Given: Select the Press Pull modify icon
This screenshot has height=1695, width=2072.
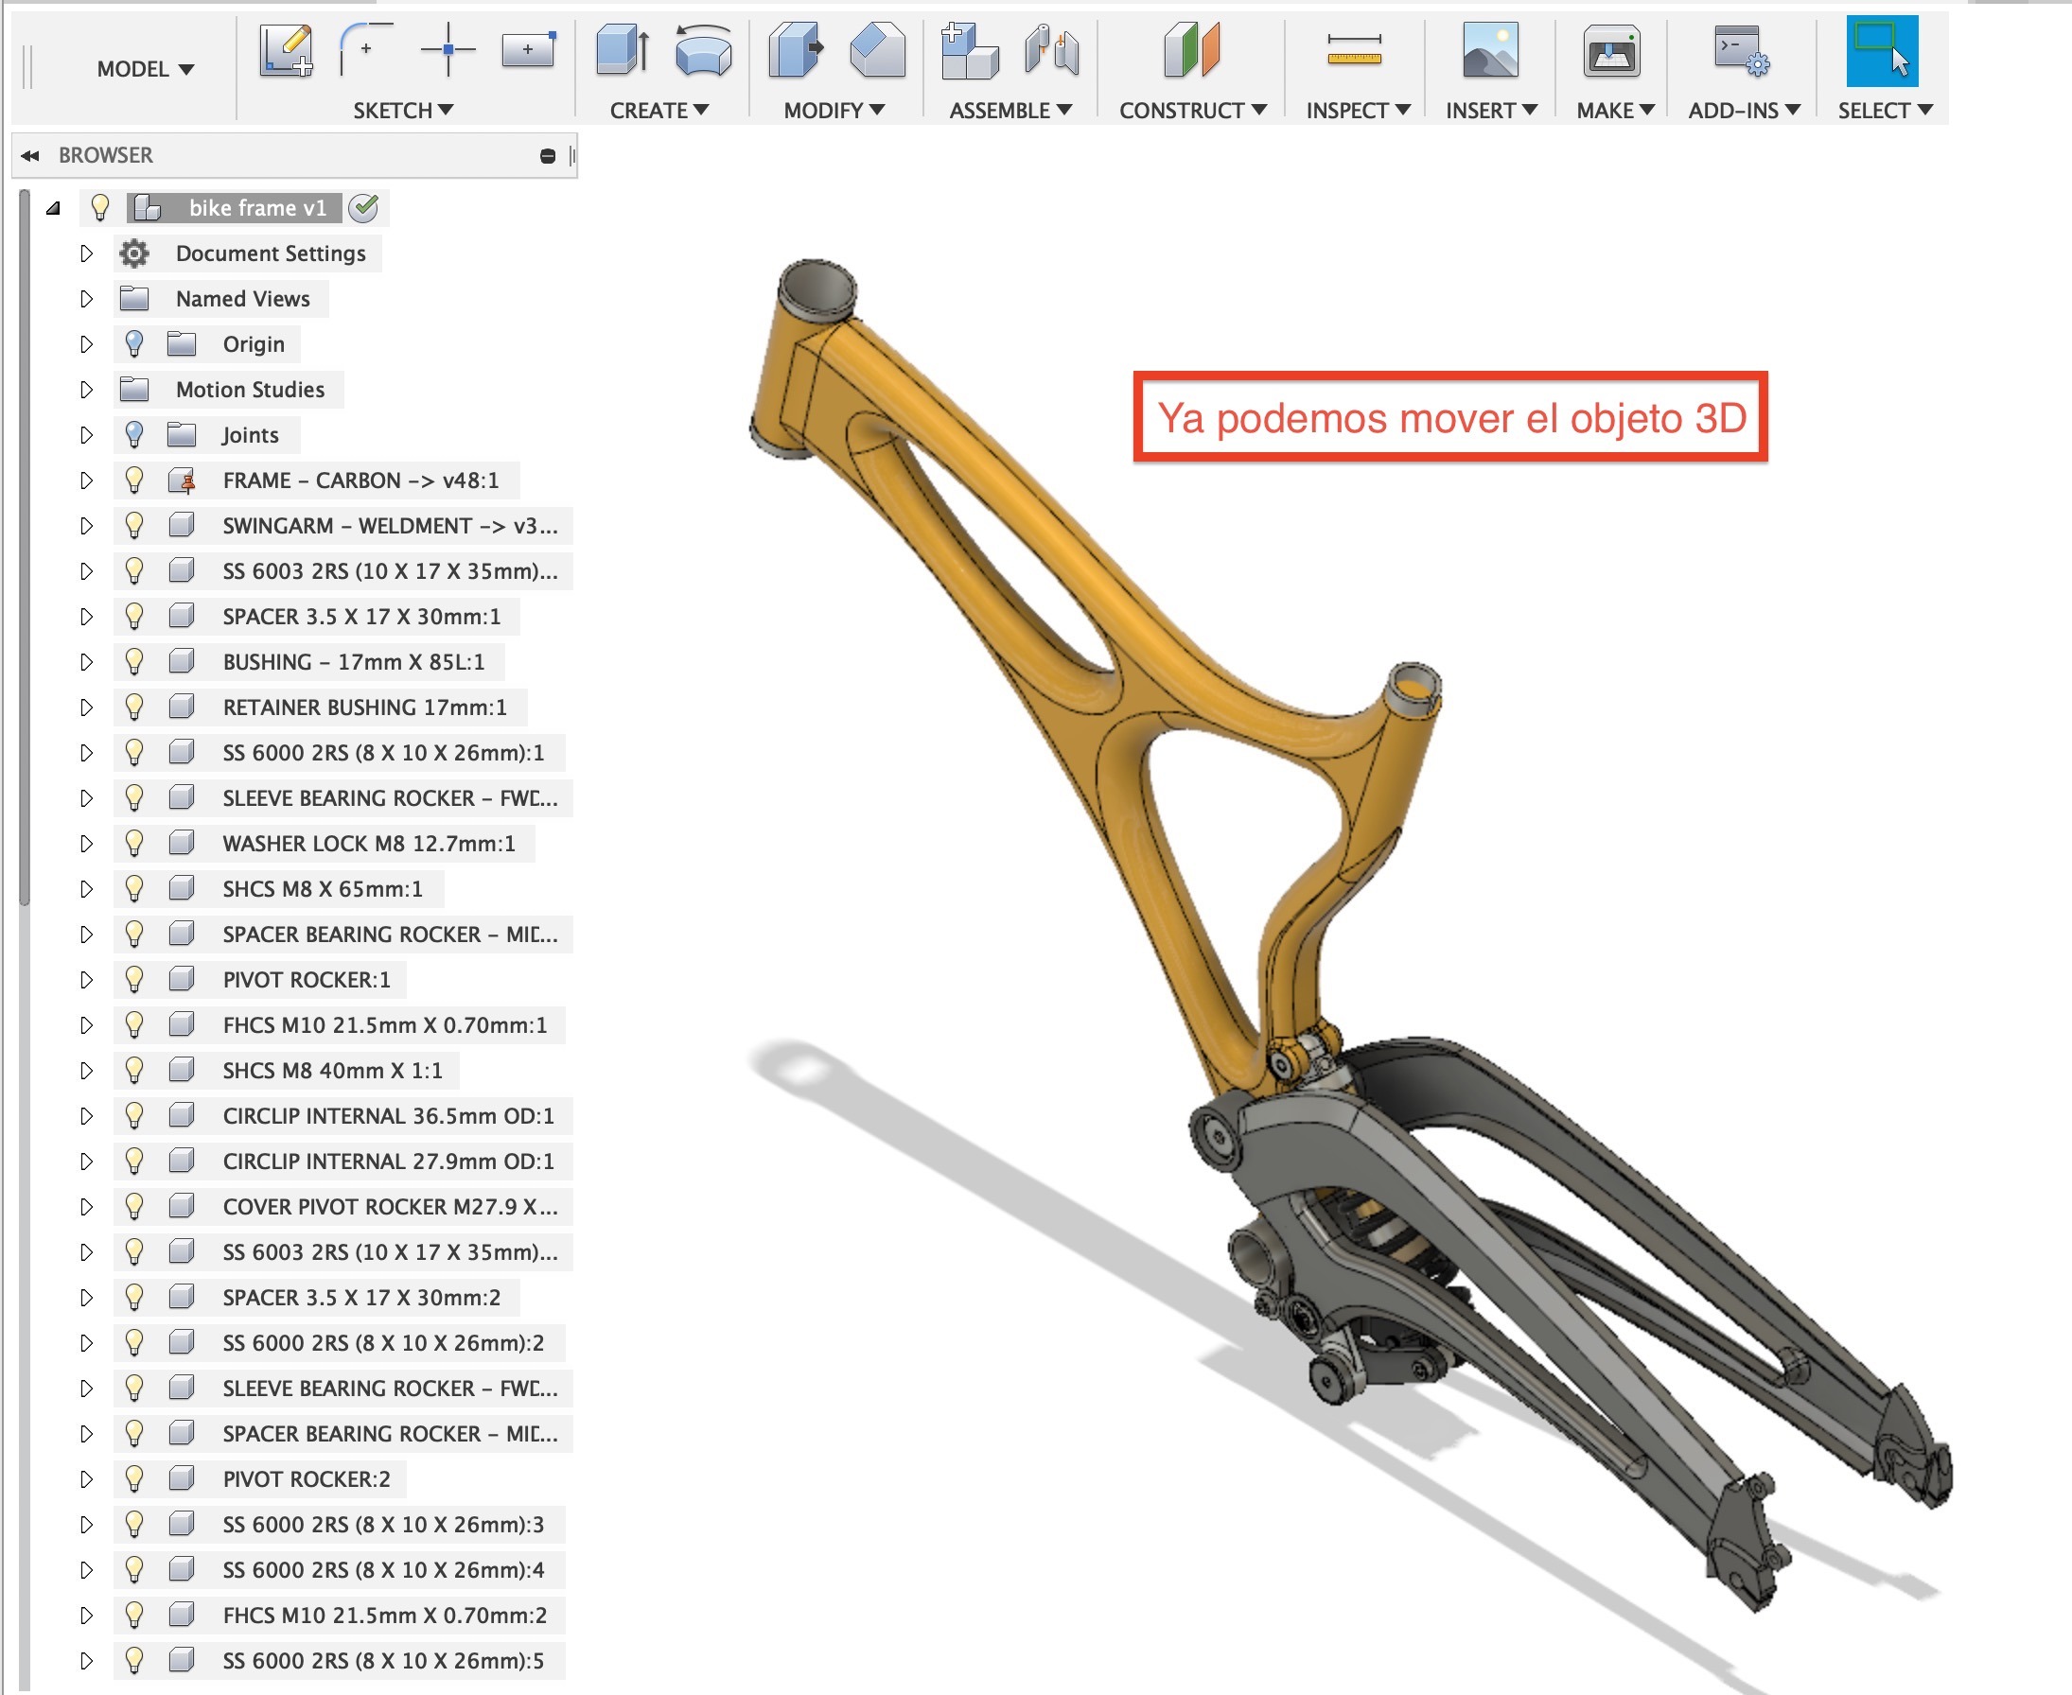Looking at the screenshot, I should (x=795, y=51).
